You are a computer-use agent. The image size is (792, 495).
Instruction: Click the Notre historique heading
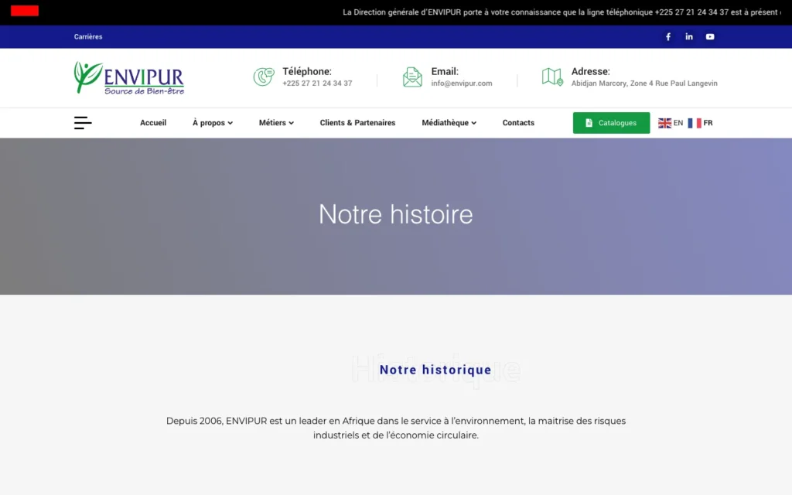[435, 370]
